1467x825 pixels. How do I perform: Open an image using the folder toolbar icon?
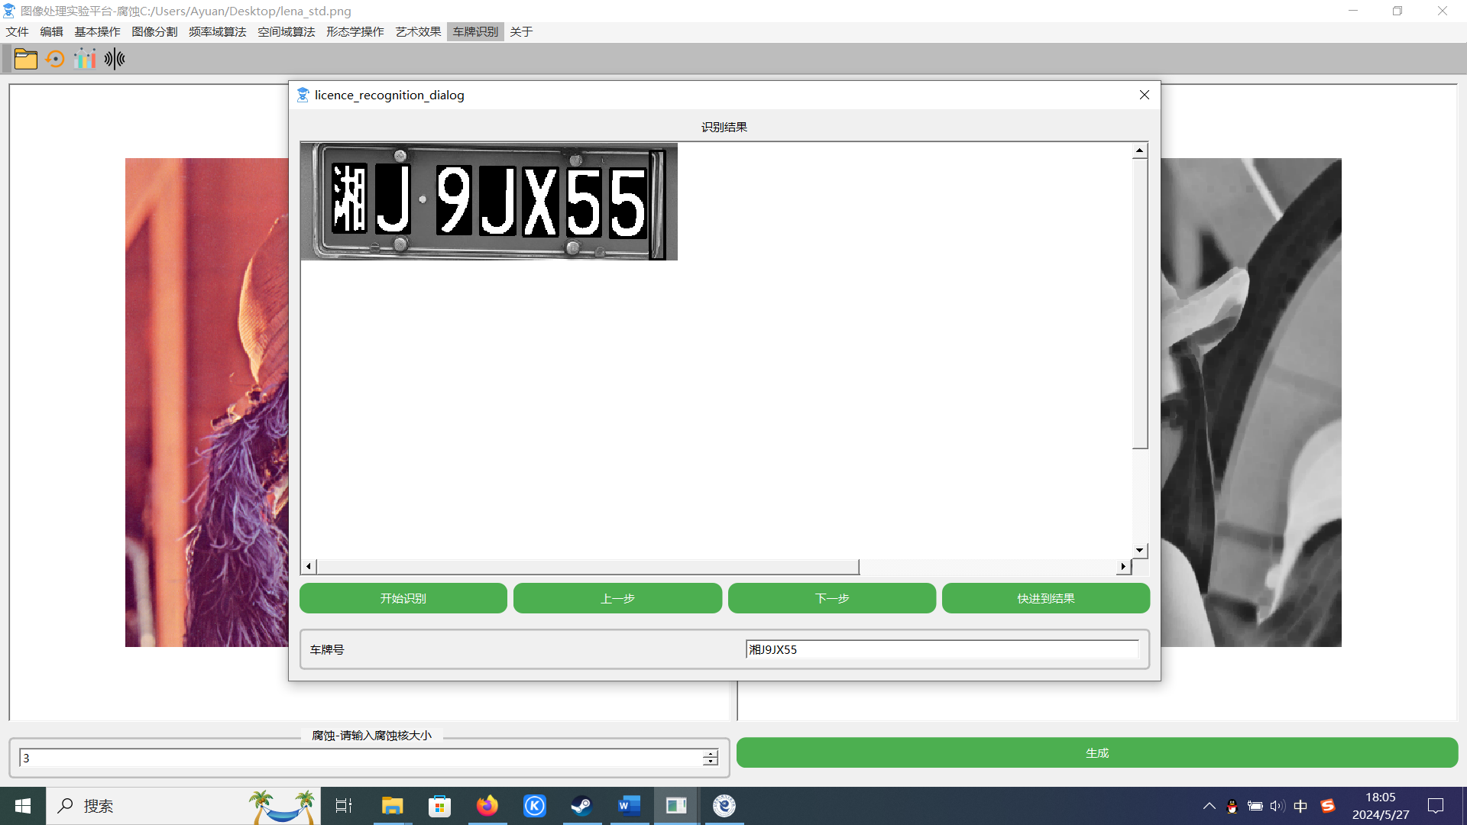25,59
